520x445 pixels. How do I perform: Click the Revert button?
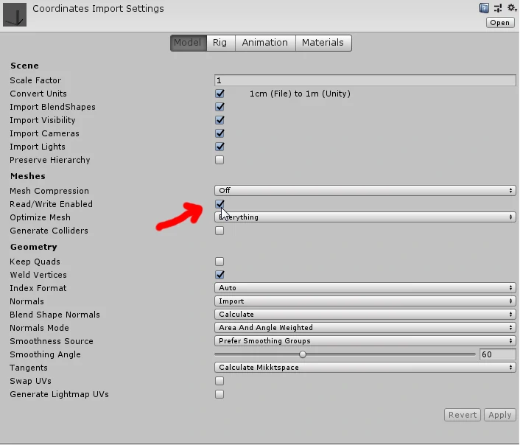click(x=463, y=415)
